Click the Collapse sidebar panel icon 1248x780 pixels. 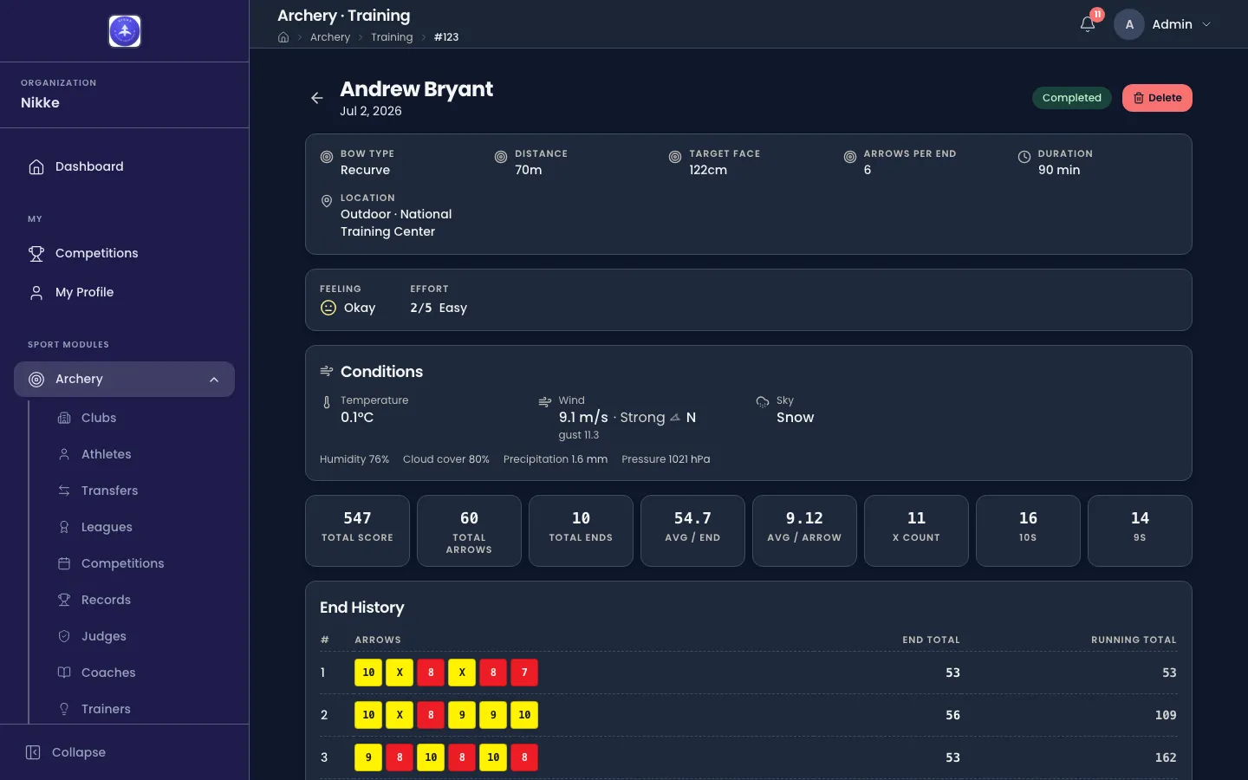coord(33,752)
